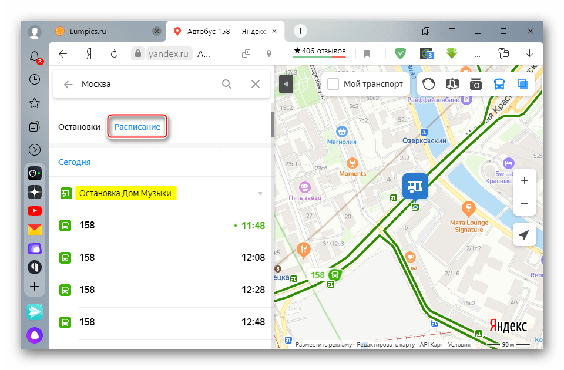Click the Москва search input field
564x370 pixels.
coord(147,84)
